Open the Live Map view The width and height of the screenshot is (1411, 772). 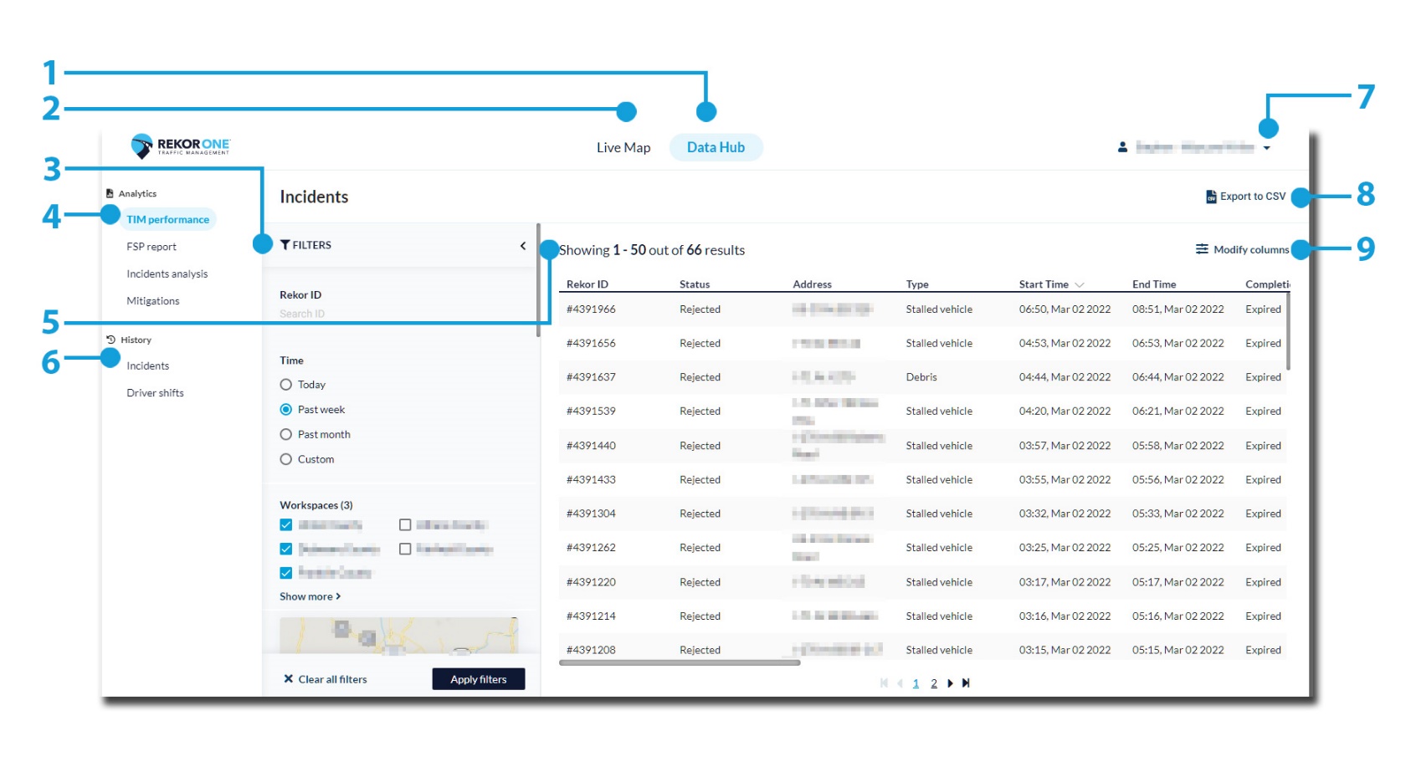[x=623, y=147]
